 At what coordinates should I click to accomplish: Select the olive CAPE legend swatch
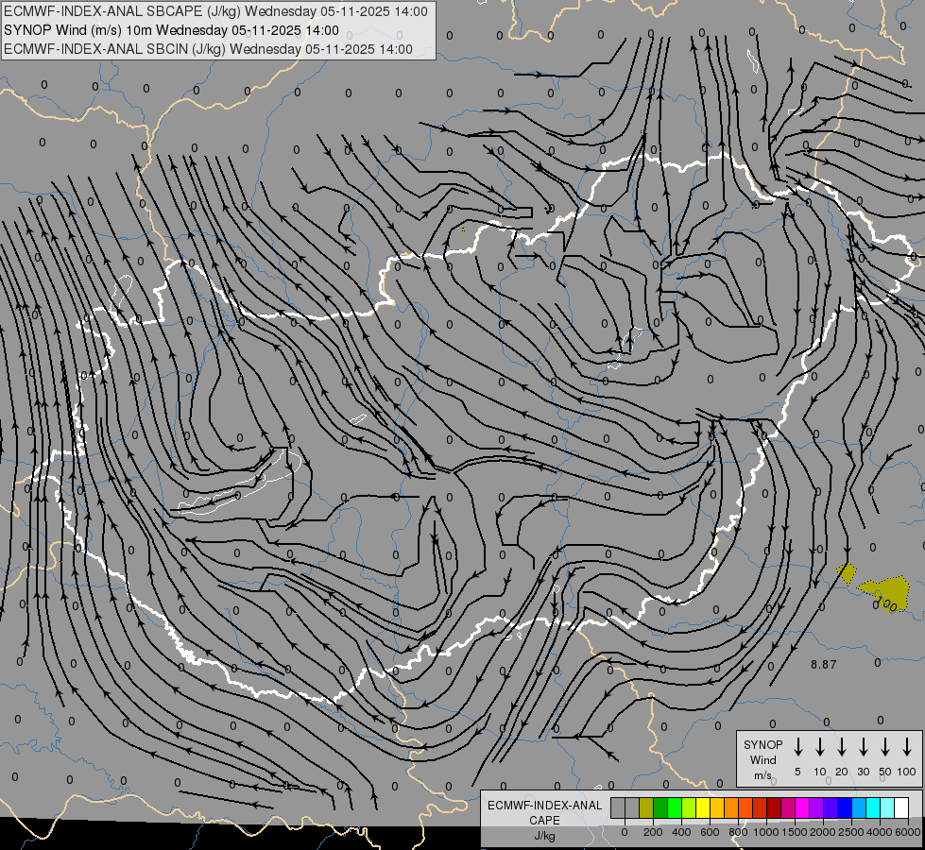[x=646, y=807]
